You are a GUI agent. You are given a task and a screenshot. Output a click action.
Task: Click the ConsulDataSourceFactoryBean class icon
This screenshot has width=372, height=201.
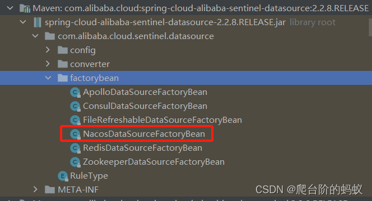tap(75, 106)
